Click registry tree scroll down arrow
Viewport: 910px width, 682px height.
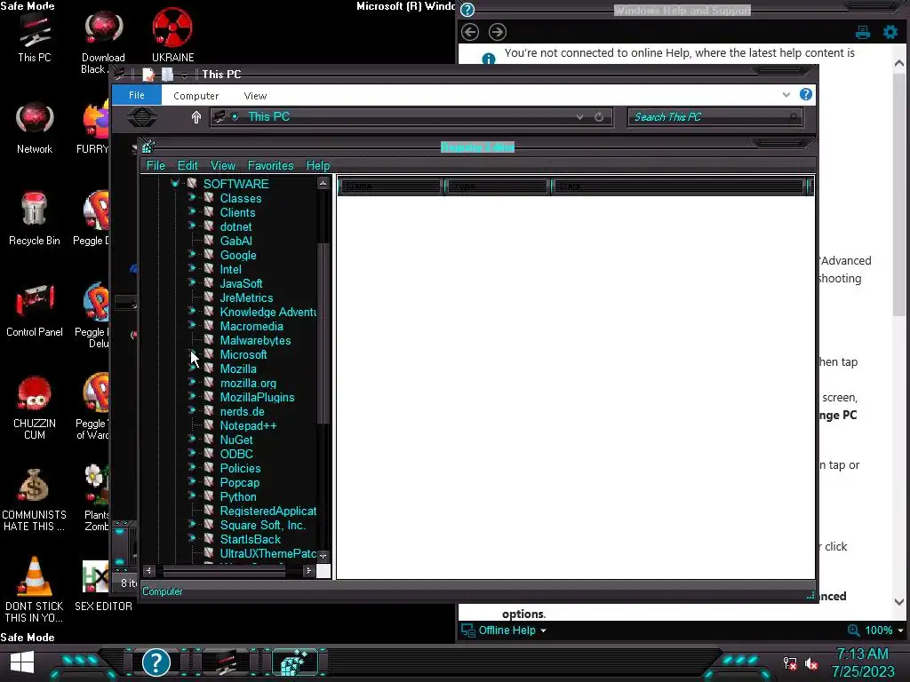pos(323,556)
